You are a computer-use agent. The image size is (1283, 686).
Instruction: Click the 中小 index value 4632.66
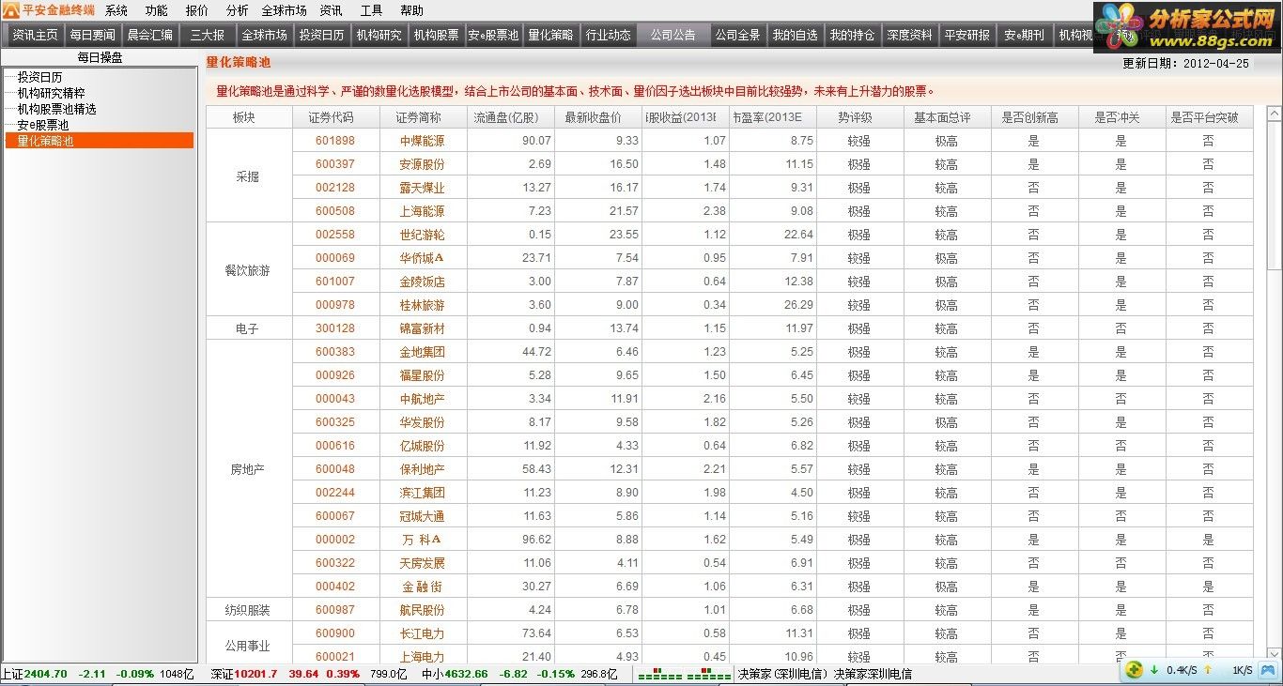tap(466, 674)
